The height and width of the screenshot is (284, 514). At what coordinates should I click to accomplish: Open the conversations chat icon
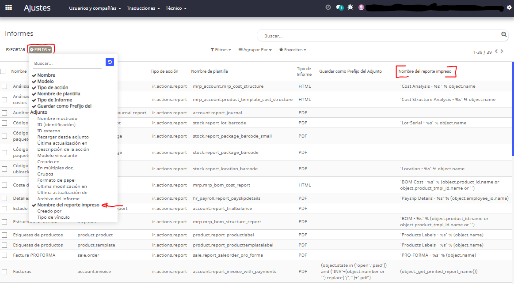[339, 7]
